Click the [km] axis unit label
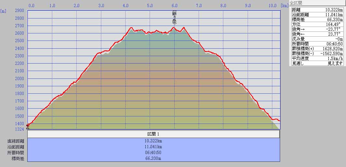Image resolution: width=346 pixels, height=167 pixels. point(285,6)
